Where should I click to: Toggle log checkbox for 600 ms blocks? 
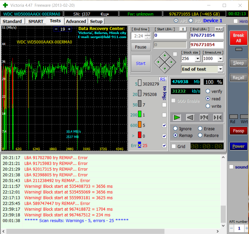tap(164, 125)
